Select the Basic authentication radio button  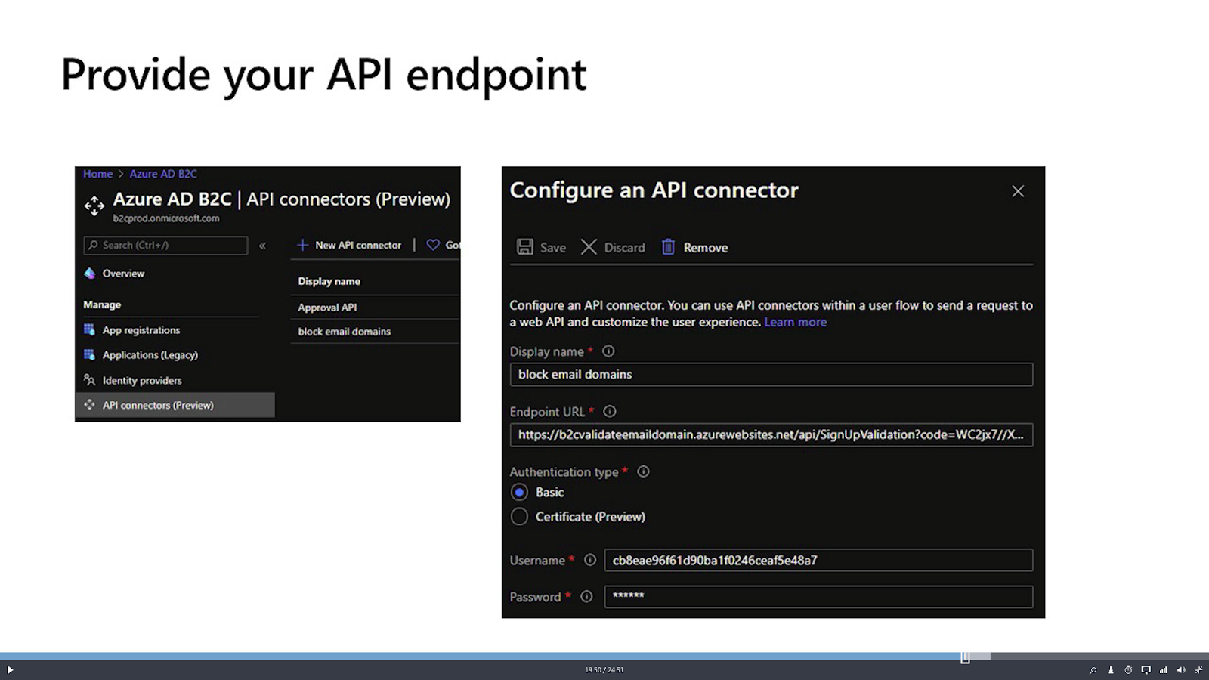click(x=519, y=493)
